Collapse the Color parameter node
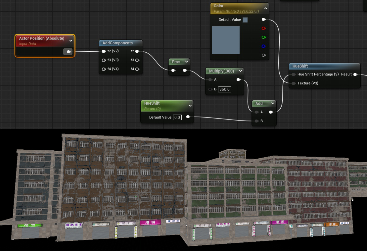The height and width of the screenshot is (251, 367). pos(265,9)
